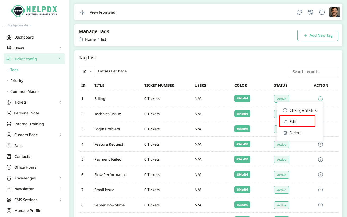The image size is (347, 217).
Task: Collapse the Ticket config submenu chevron
Action: (60, 59)
